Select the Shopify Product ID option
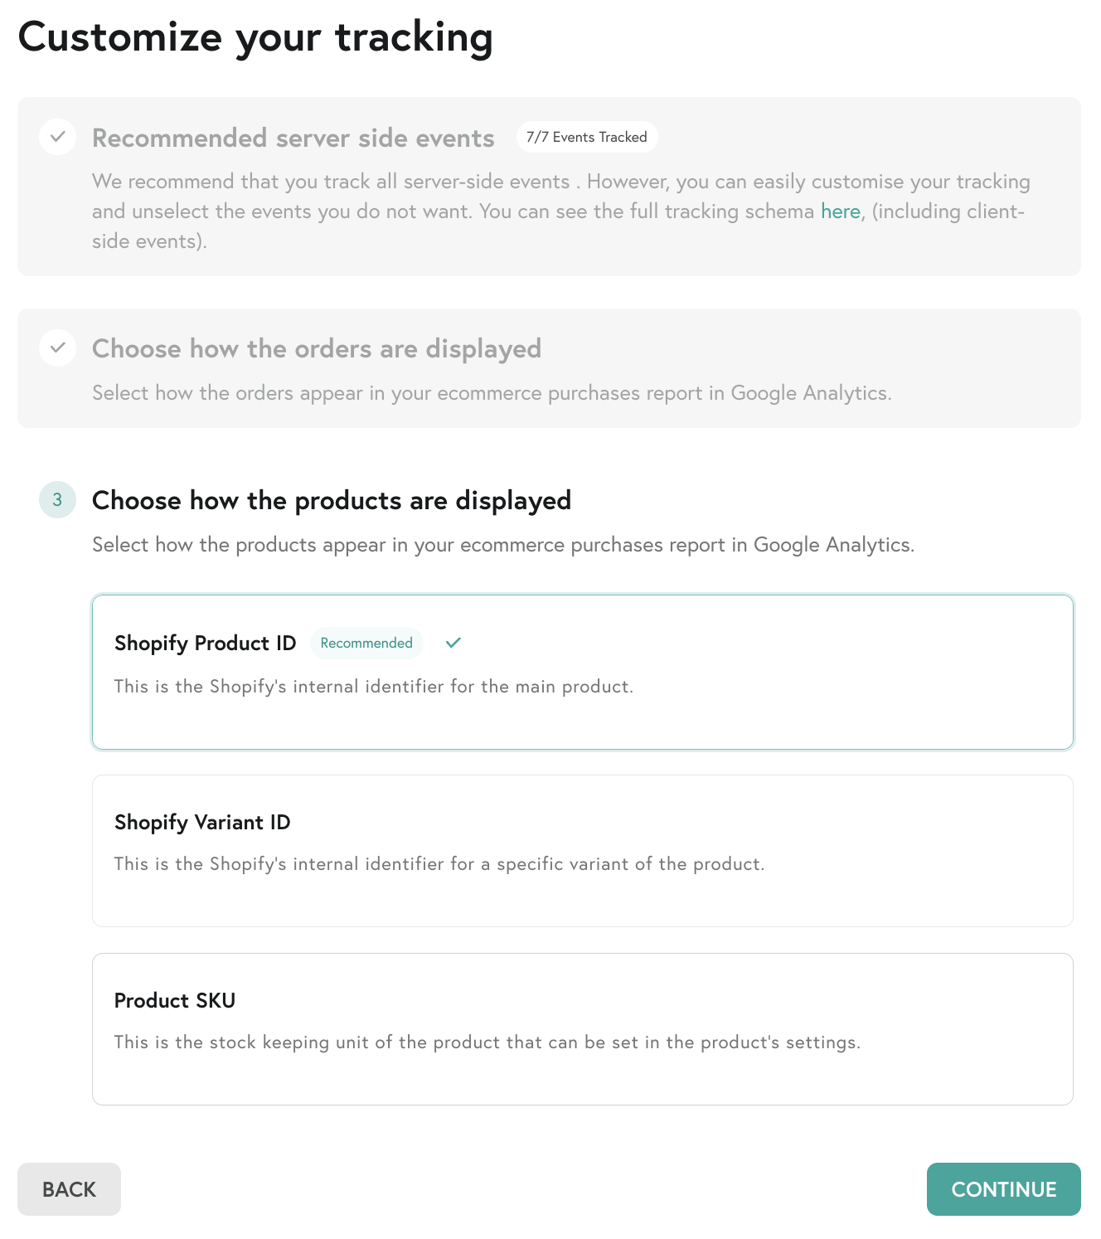This screenshot has height=1239, width=1101. click(583, 672)
